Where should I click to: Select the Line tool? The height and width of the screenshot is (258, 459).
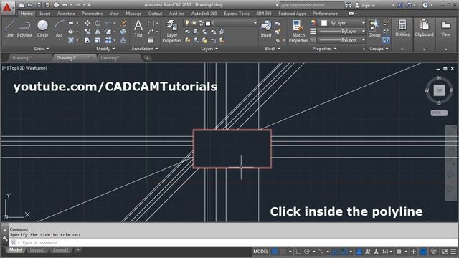click(9, 29)
